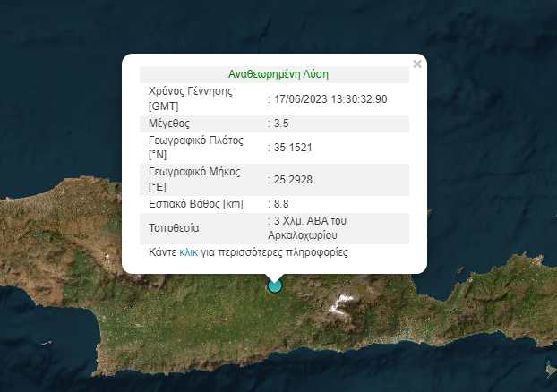Select the longitude value '25.2928'
This screenshot has width=557, height=392.
pyautogui.click(x=293, y=180)
